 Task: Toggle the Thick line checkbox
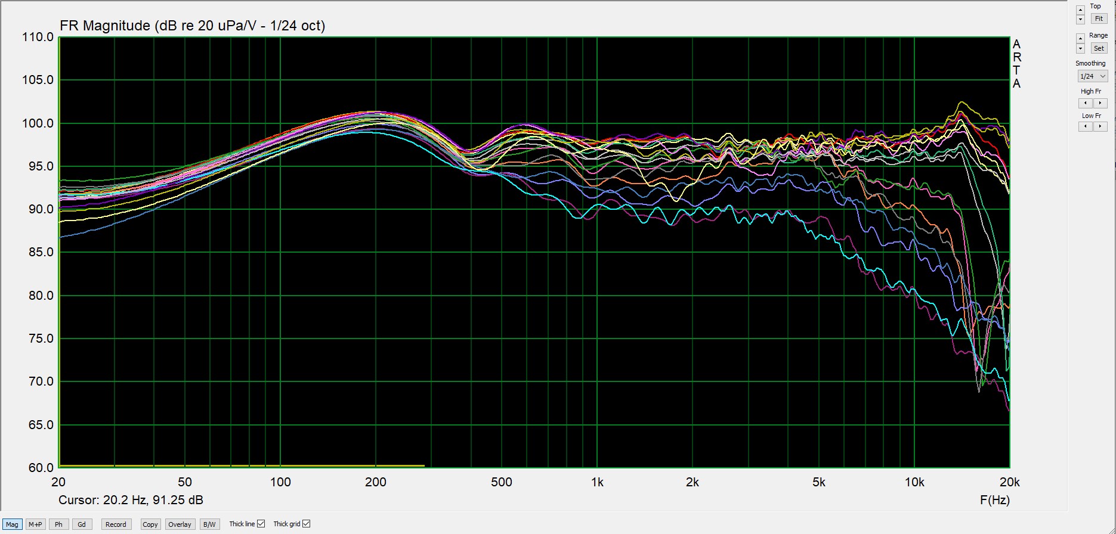[261, 524]
